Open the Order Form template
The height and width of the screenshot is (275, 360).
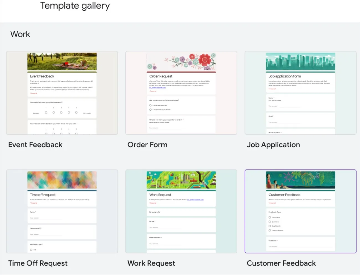pyautogui.click(x=181, y=93)
